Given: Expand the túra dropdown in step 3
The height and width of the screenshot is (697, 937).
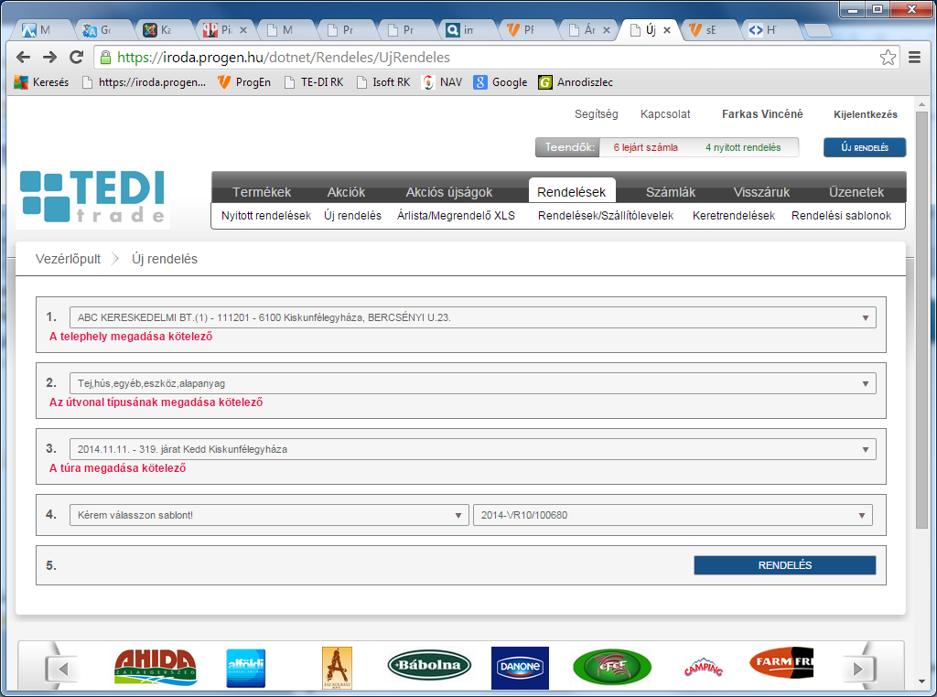Looking at the screenshot, I should click(x=473, y=449).
